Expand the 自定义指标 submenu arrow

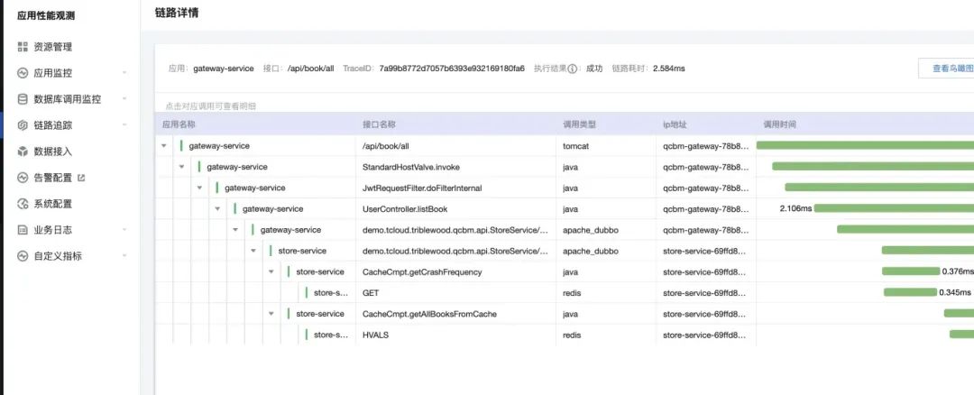coord(124,256)
